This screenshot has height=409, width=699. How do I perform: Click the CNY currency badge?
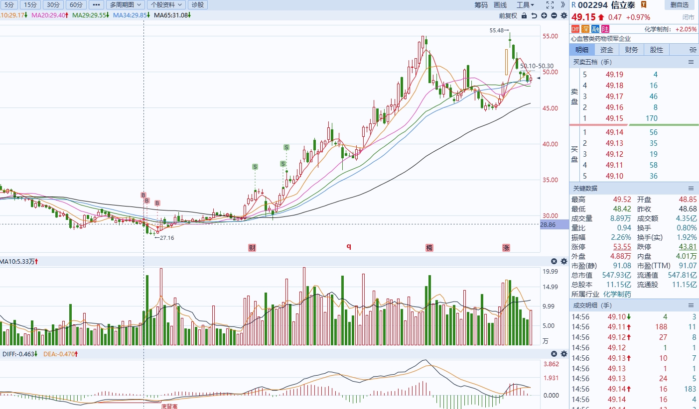pyautogui.click(x=576, y=29)
